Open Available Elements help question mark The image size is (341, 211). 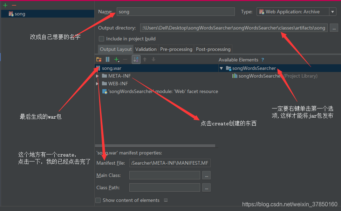click(x=263, y=60)
